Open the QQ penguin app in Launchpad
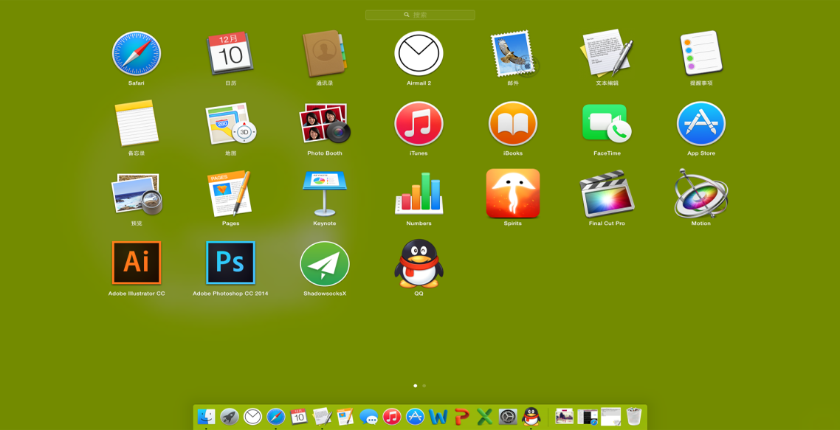840x430 pixels. pyautogui.click(x=419, y=263)
